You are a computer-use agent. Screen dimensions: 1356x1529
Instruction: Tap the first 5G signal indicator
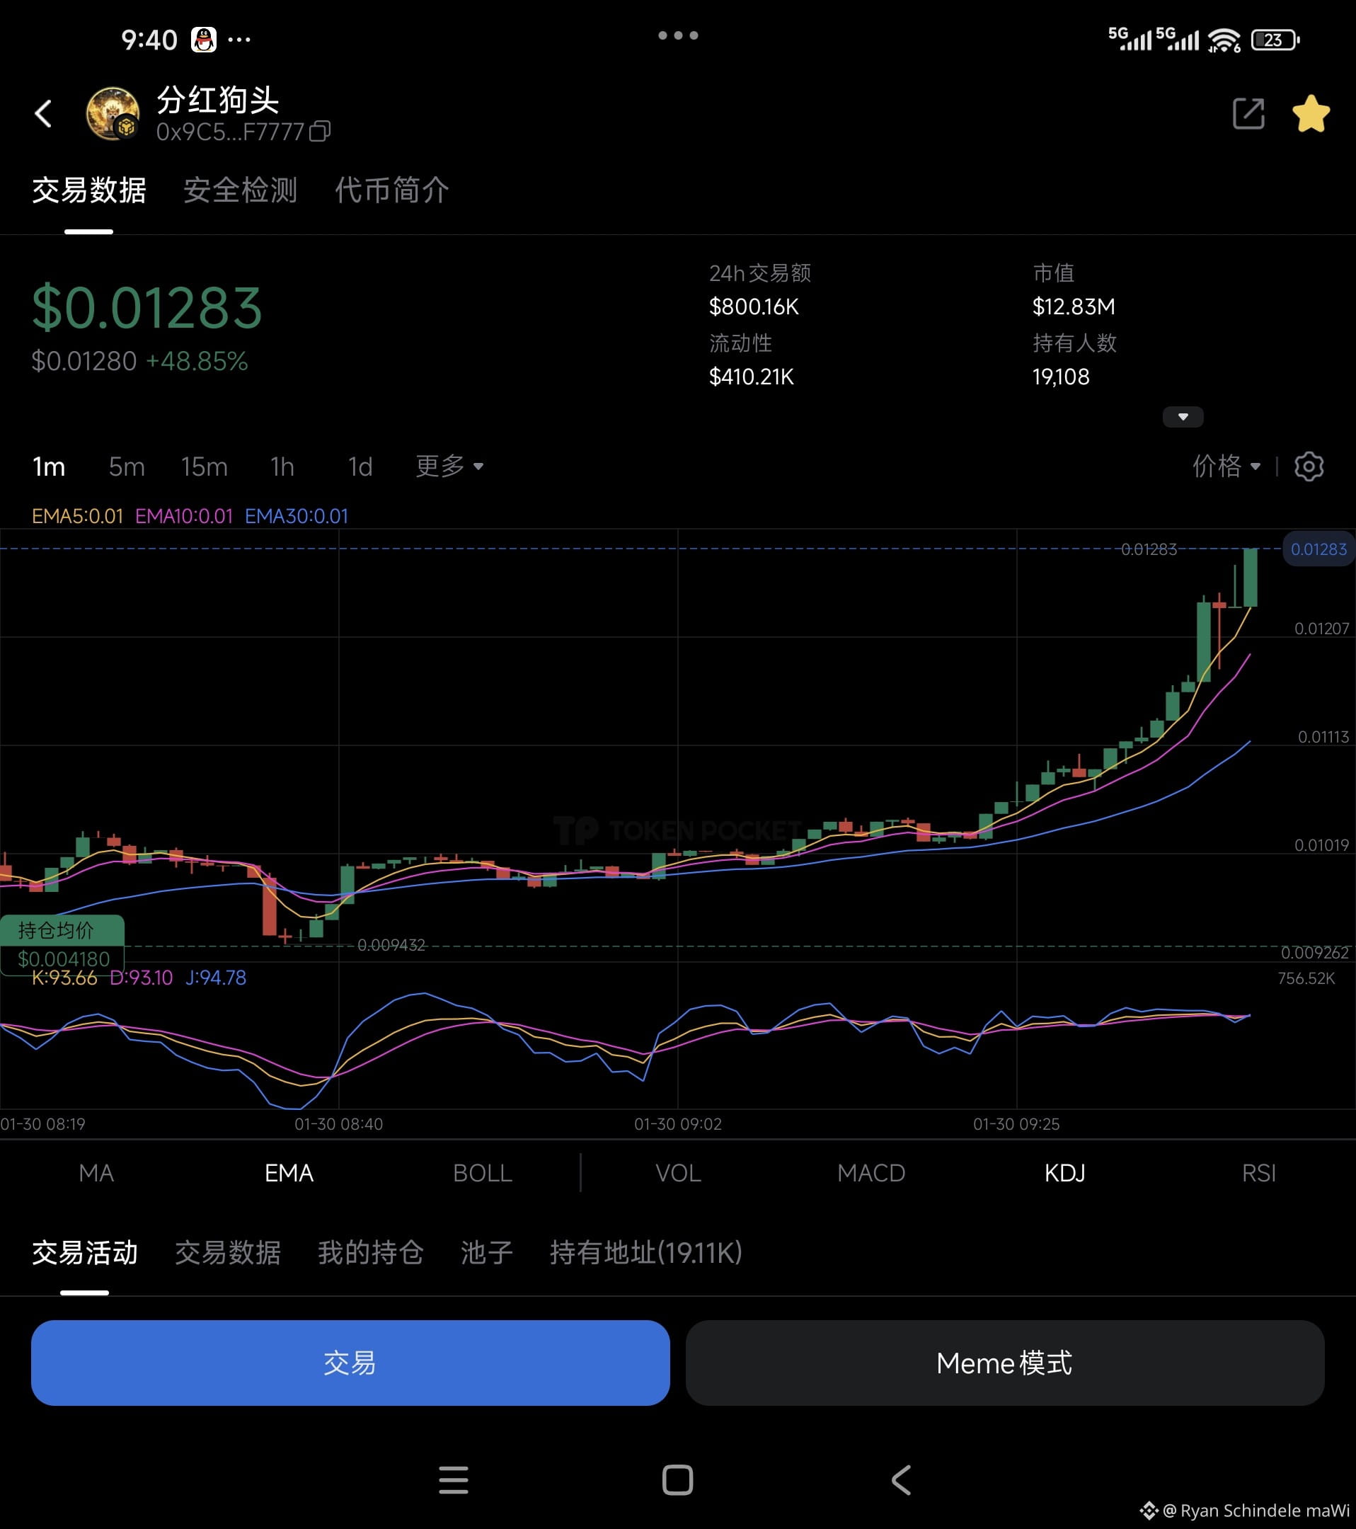click(x=1130, y=38)
